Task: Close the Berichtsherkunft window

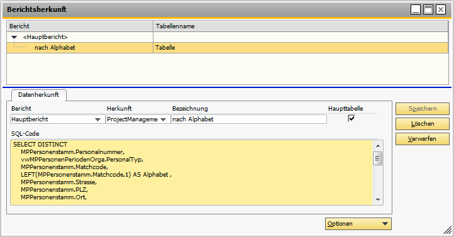Action: (441, 9)
